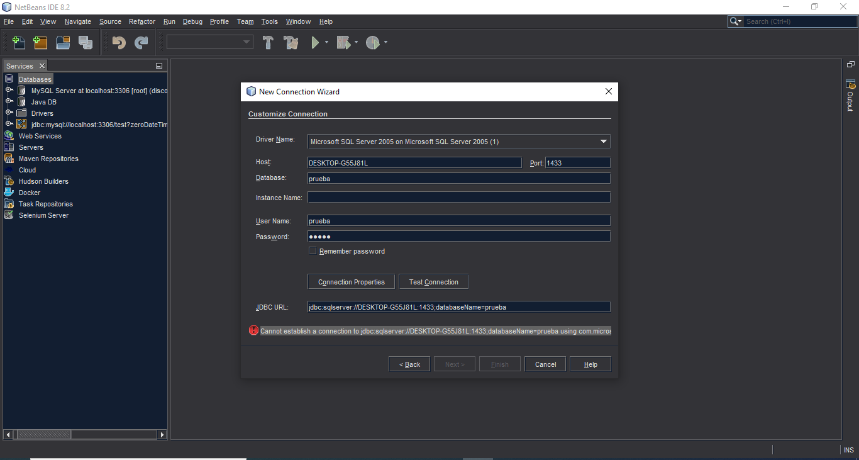This screenshot has height=460, width=859.
Task: Click the Docker whale icon
Action: 9,193
